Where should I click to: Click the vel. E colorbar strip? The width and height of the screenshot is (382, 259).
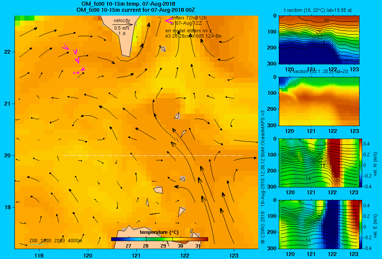point(361,224)
